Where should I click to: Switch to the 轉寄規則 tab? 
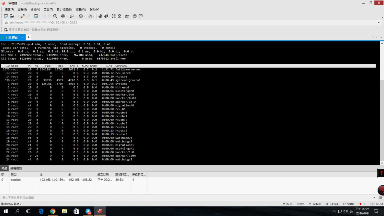tap(16, 168)
